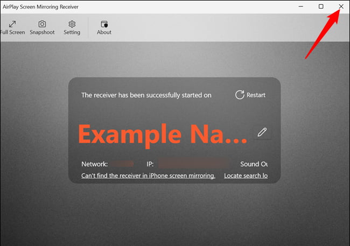Click the "receiver has been successfully started" message
Image resolution: width=350 pixels, height=246 pixels.
[x=146, y=95]
